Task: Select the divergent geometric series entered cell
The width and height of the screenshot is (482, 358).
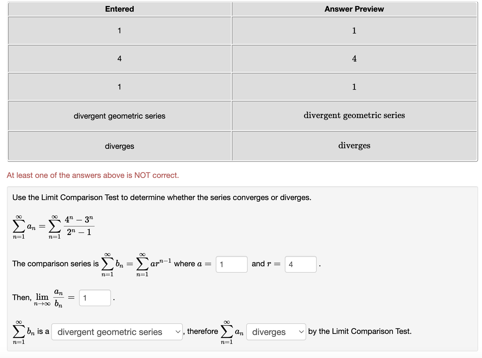Action: pyautogui.click(x=119, y=116)
